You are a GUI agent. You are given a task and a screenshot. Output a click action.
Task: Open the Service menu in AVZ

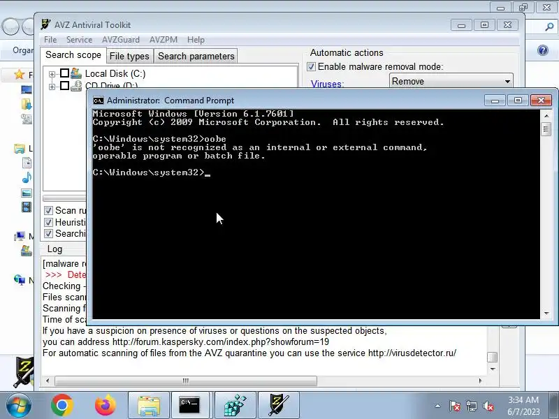click(79, 40)
